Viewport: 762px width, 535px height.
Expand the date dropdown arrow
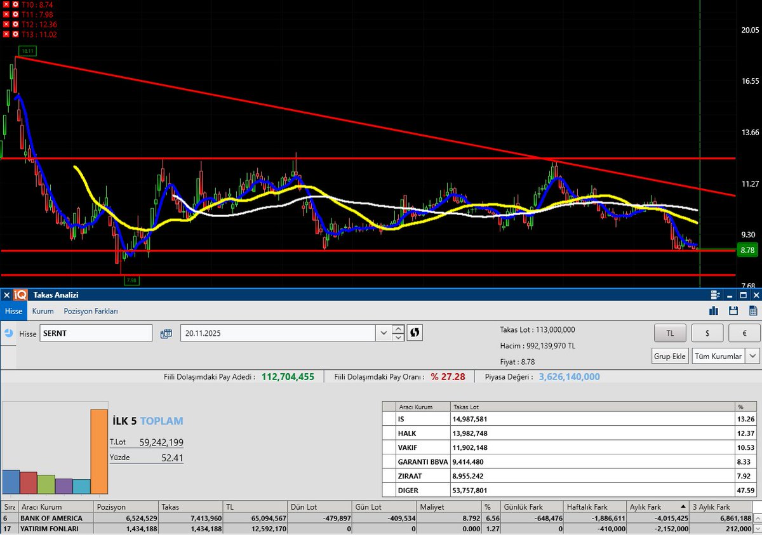point(383,333)
